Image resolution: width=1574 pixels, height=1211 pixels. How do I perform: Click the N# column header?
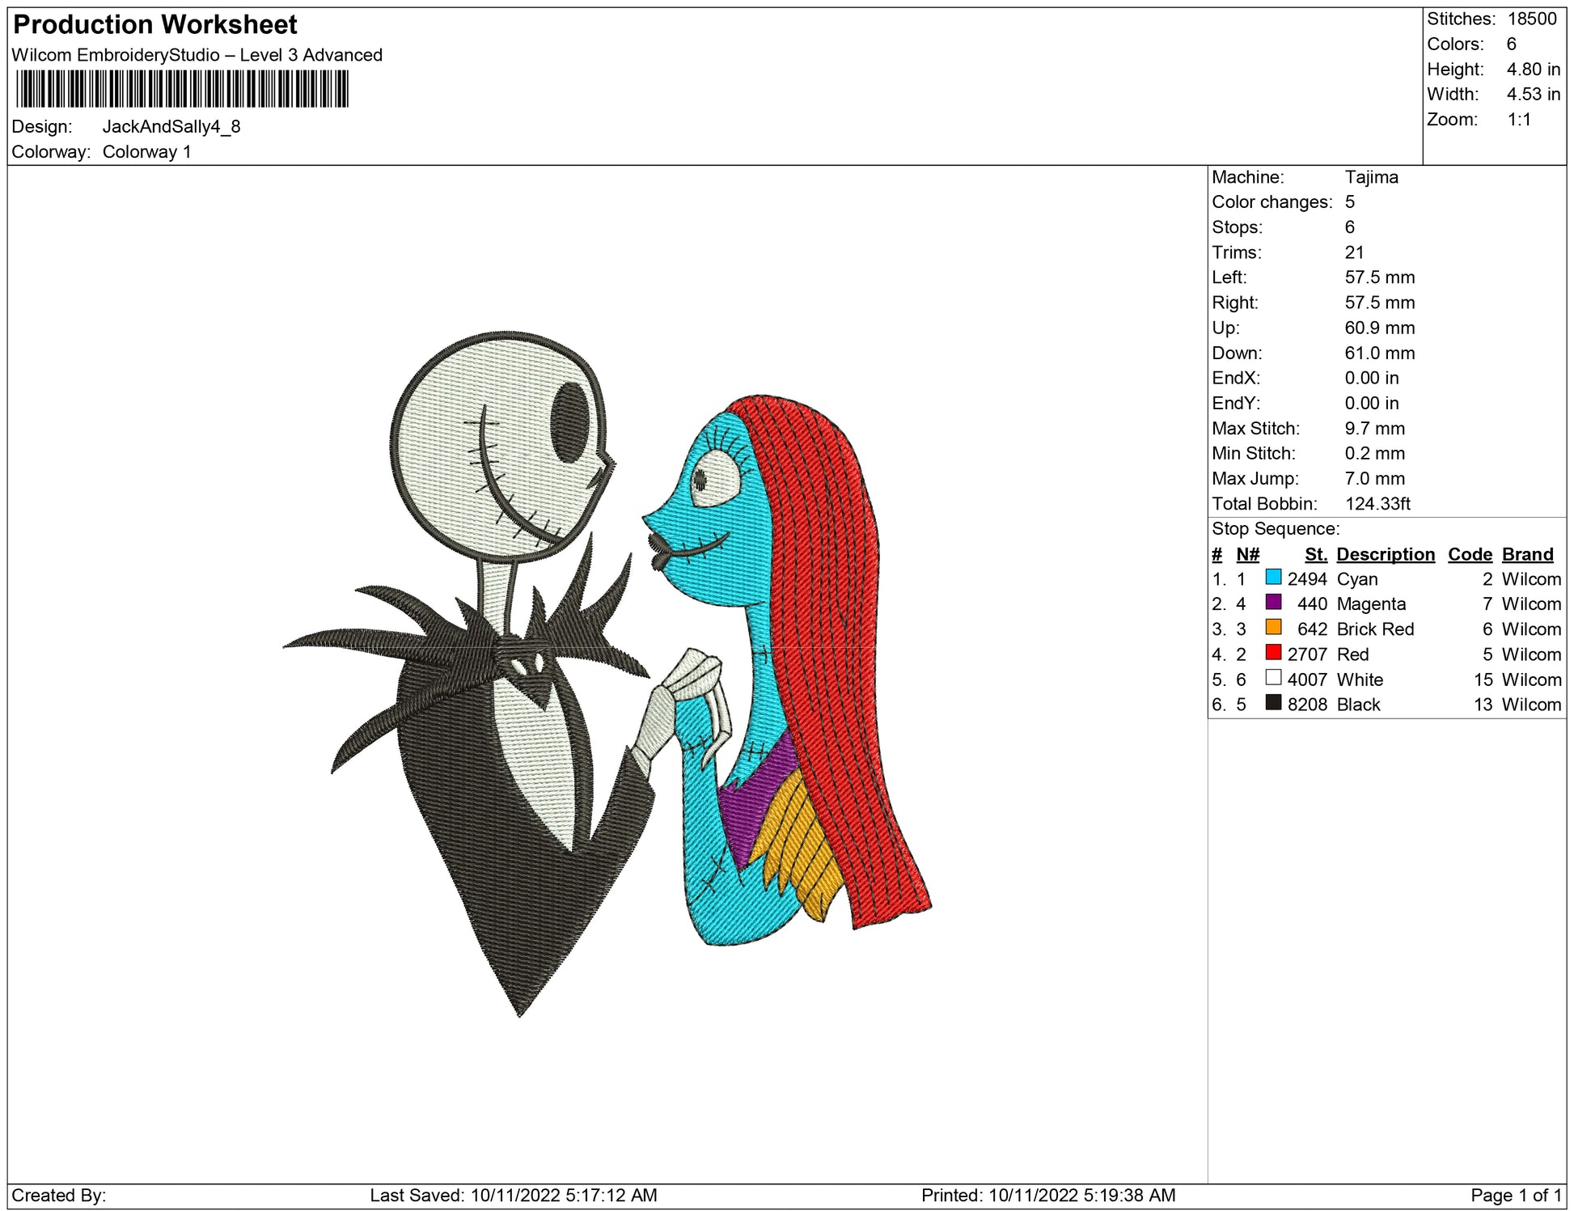1247,554
